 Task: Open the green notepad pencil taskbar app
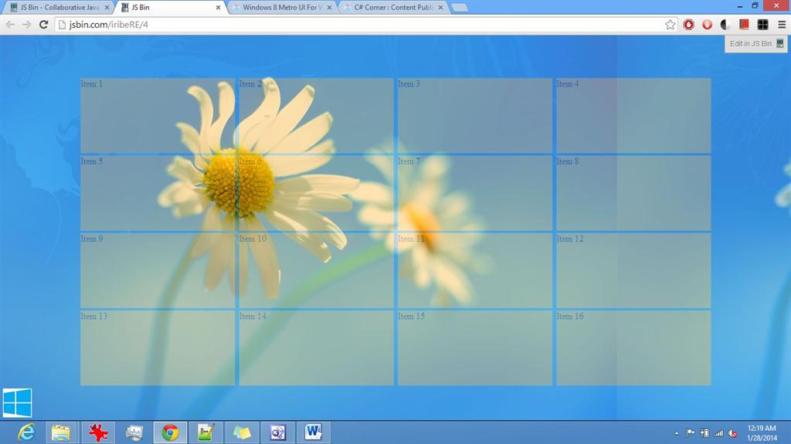205,432
